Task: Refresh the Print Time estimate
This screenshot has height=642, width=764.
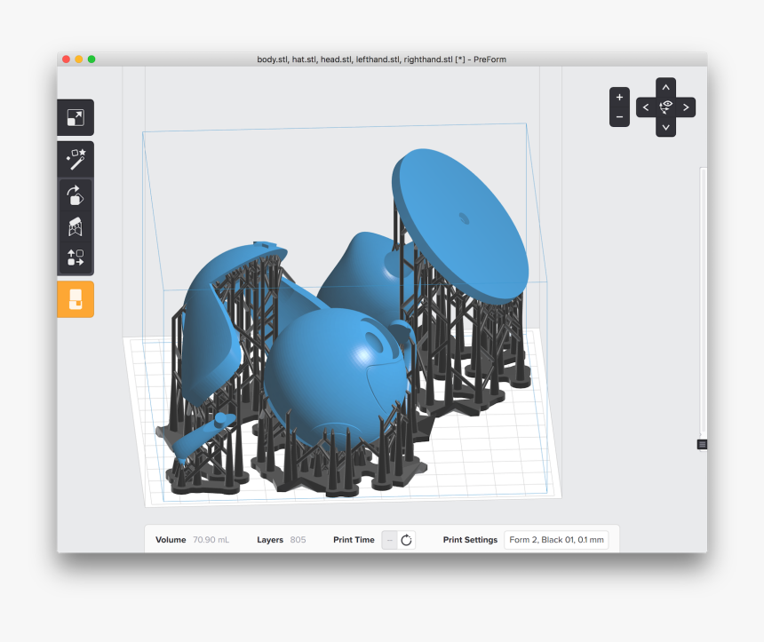Action: (407, 539)
